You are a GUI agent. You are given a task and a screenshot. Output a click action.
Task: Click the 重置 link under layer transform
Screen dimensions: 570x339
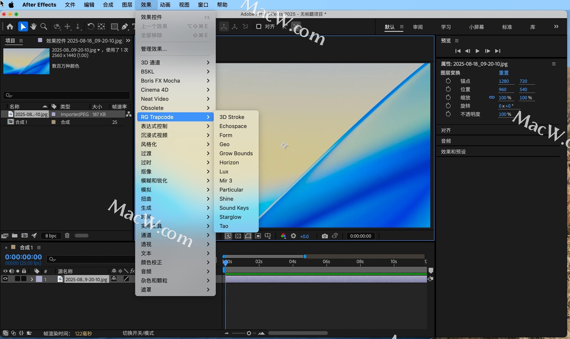tap(504, 73)
